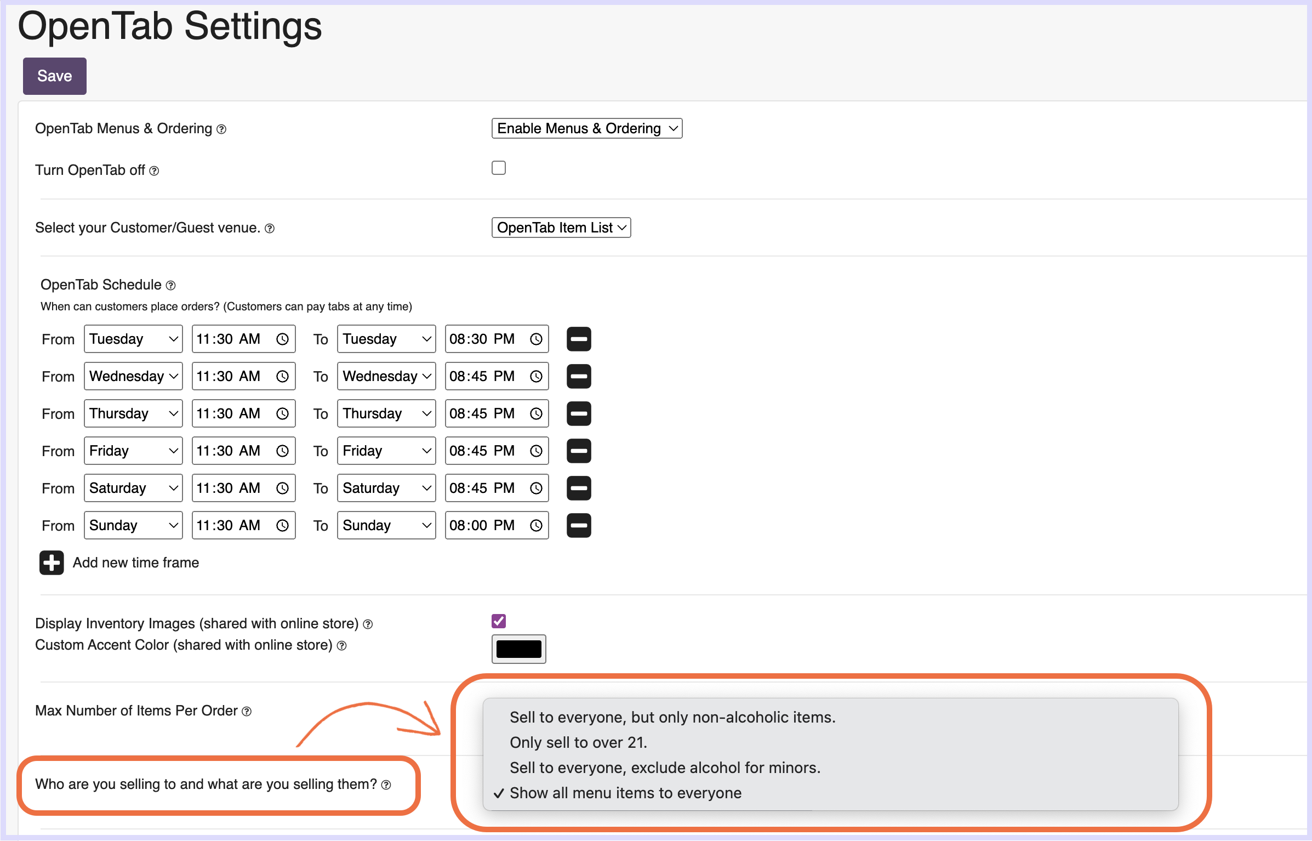The width and height of the screenshot is (1312, 841).
Task: Open clock picker for Saturday end time
Action: pyautogui.click(x=536, y=488)
